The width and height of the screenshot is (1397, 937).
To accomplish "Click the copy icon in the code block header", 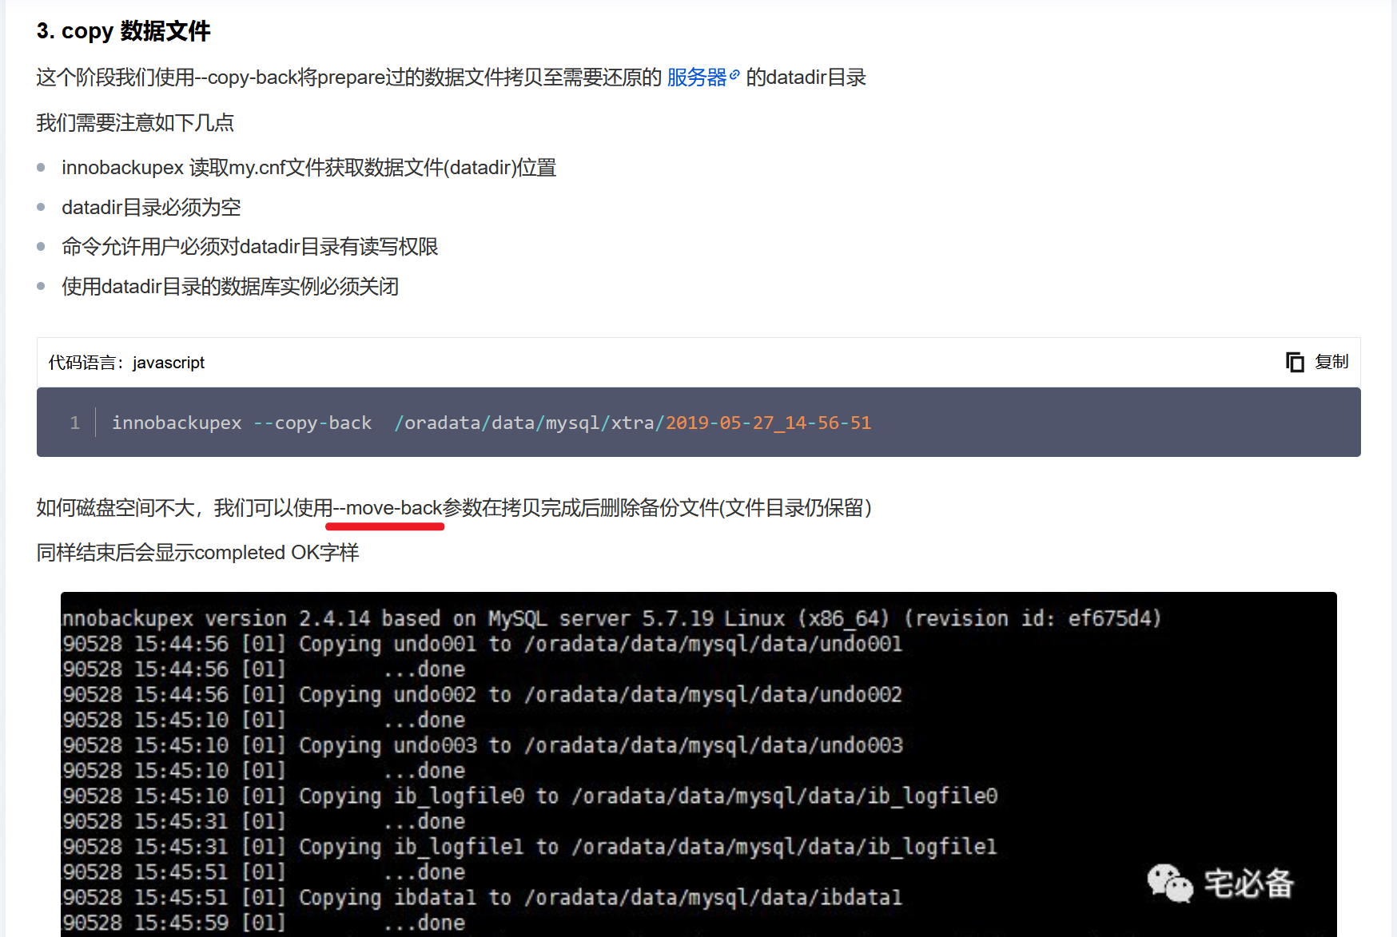I will point(1294,362).
